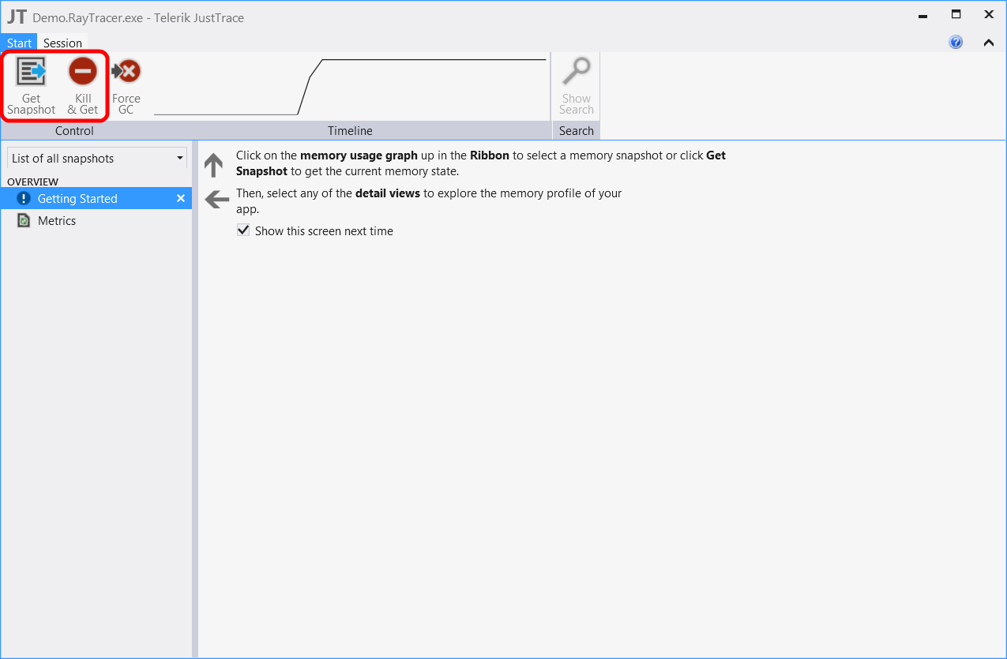This screenshot has width=1007, height=659.
Task: Click the Control group label
Action: click(x=74, y=131)
